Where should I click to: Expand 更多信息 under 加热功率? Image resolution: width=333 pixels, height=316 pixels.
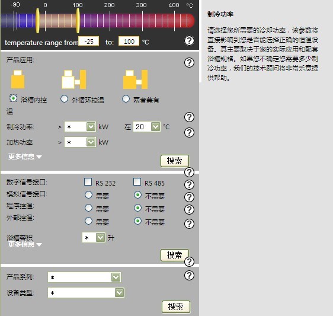coord(25,157)
